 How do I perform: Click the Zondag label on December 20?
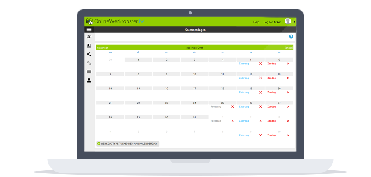pyautogui.click(x=271, y=92)
